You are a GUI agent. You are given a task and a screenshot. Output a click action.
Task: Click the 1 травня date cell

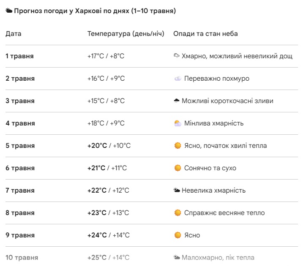(19, 56)
